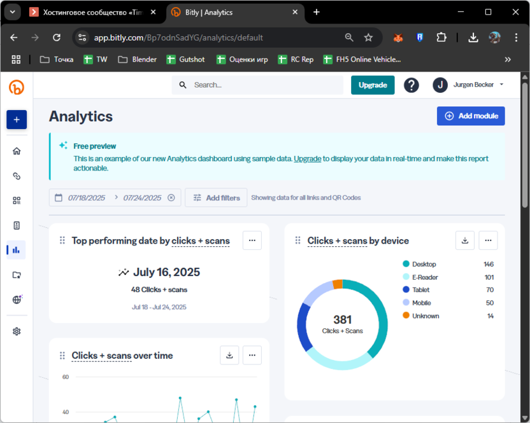
Task: Open the Links page from sidebar
Action: click(17, 176)
